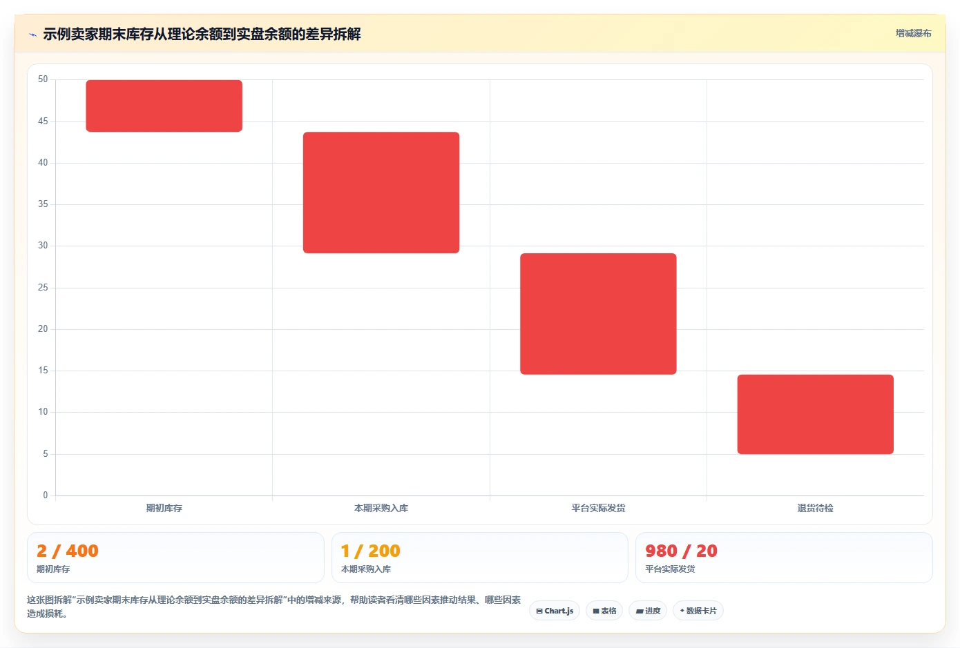This screenshot has width=960, height=648.
Task: Click the chart title 示例卖家期末库存 heading
Action: pyautogui.click(x=202, y=34)
